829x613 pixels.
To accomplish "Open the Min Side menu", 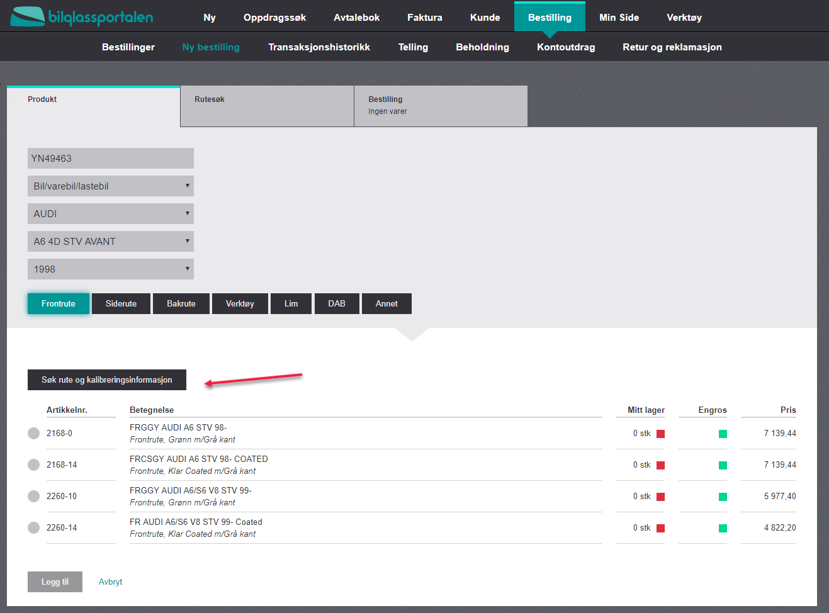I will pyautogui.click(x=619, y=18).
